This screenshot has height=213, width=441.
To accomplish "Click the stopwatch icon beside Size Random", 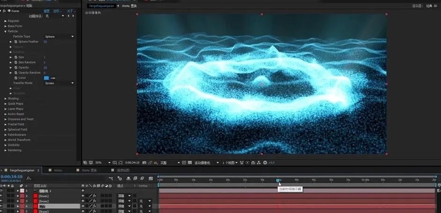I will click(x=16, y=62).
